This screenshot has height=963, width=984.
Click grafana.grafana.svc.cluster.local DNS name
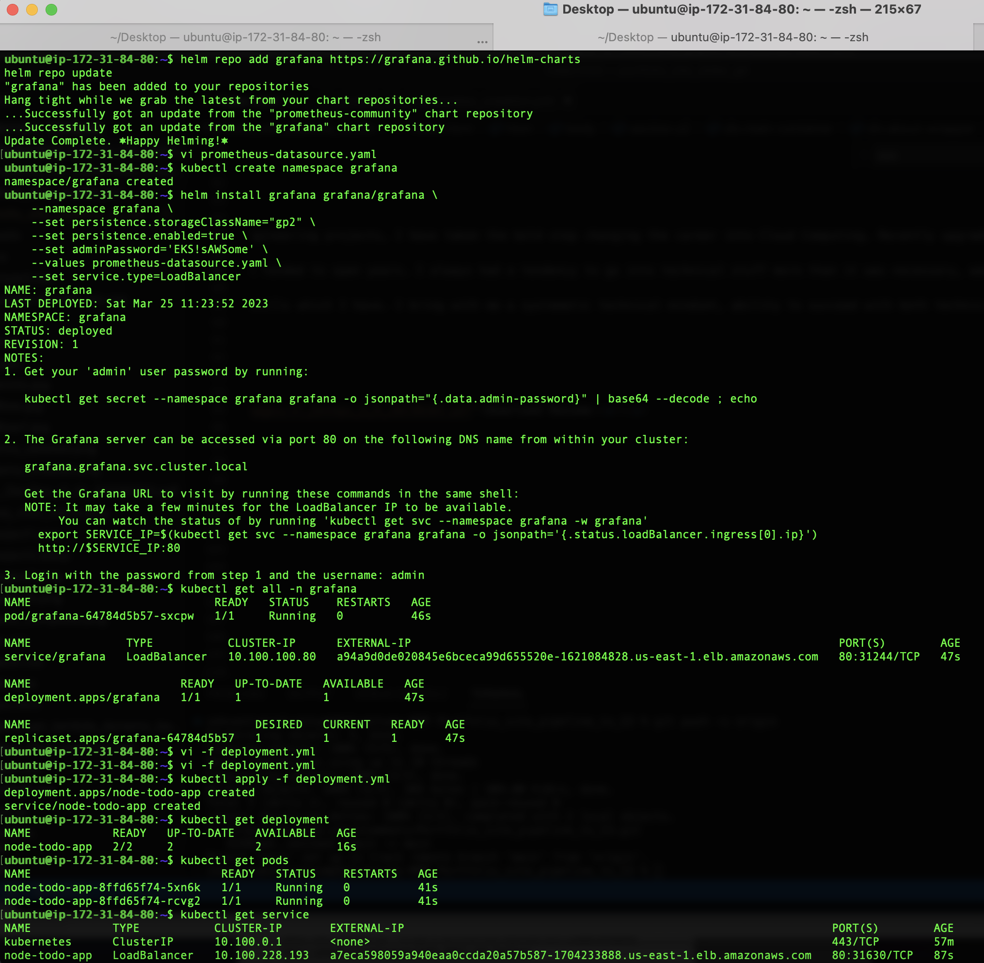136,466
